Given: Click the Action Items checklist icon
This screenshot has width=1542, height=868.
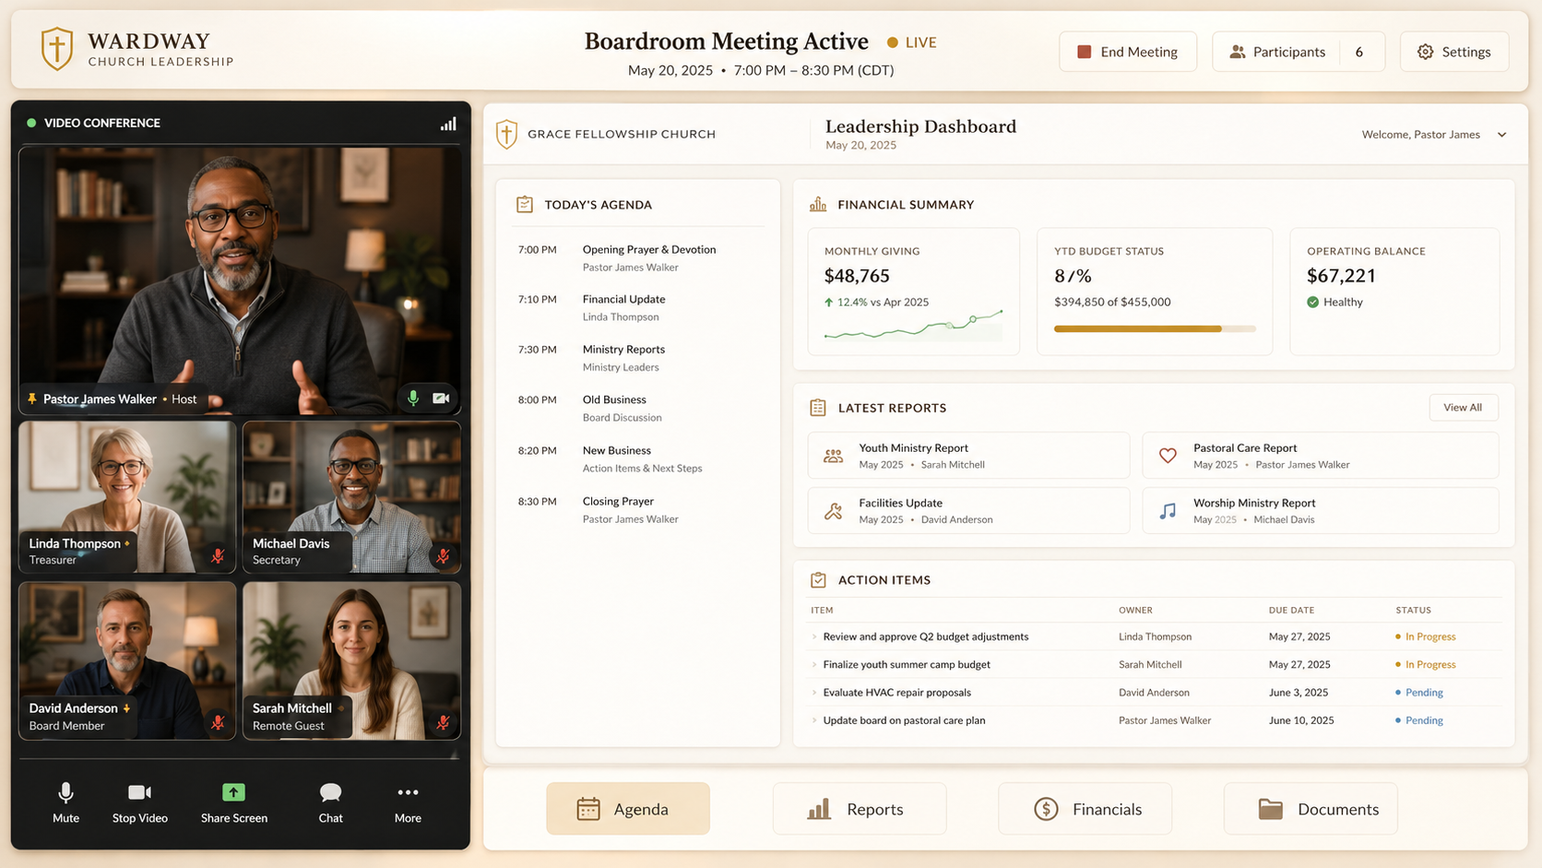Looking at the screenshot, I should point(818,580).
